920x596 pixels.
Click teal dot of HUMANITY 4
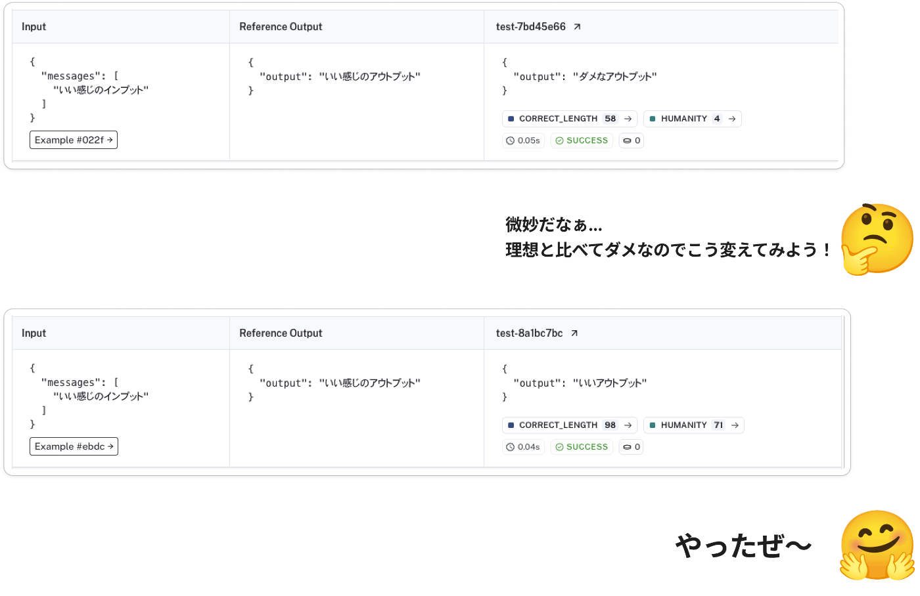[x=653, y=119]
